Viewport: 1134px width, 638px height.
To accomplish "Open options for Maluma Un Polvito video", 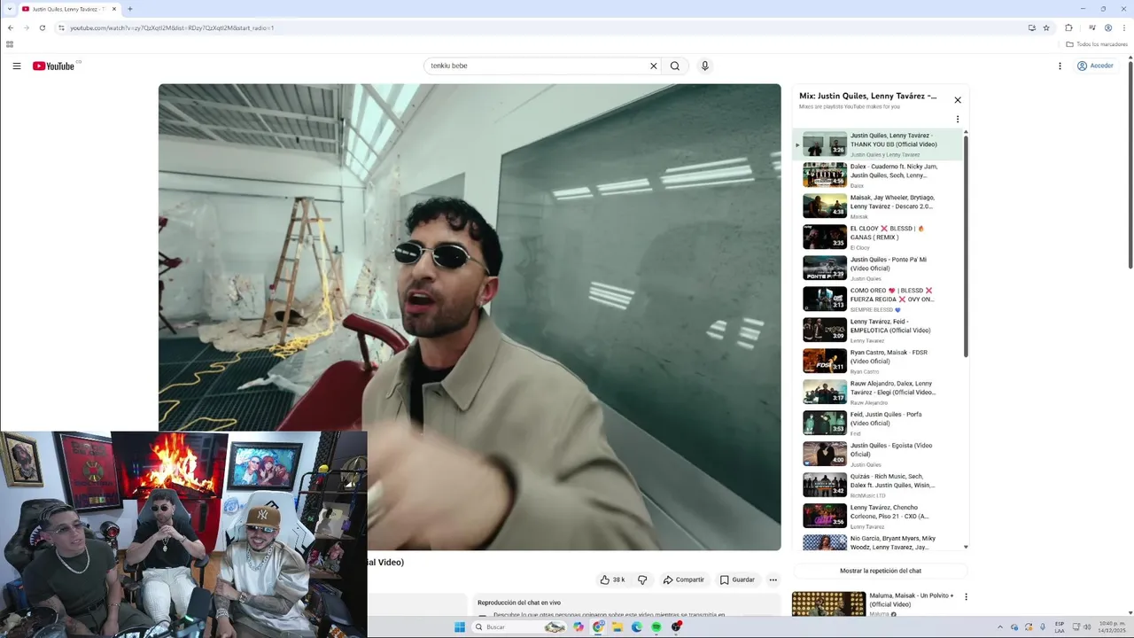I will pos(966,596).
